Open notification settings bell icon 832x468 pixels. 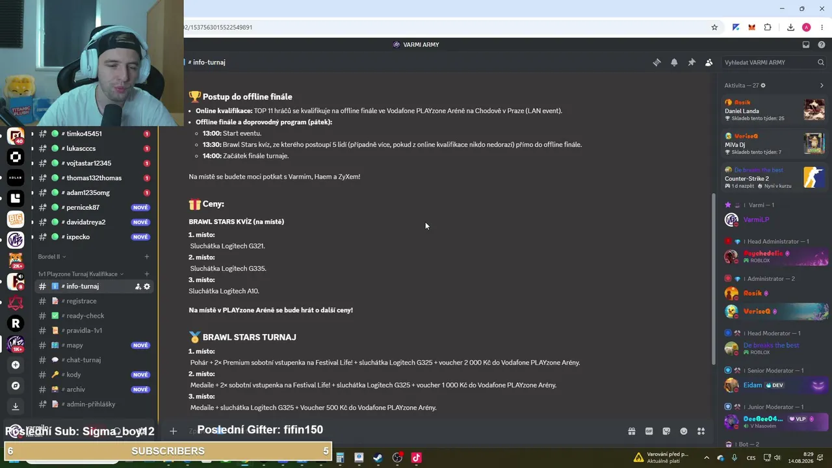[674, 62]
